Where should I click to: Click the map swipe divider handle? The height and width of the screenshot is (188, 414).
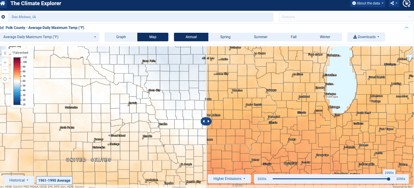click(x=206, y=121)
